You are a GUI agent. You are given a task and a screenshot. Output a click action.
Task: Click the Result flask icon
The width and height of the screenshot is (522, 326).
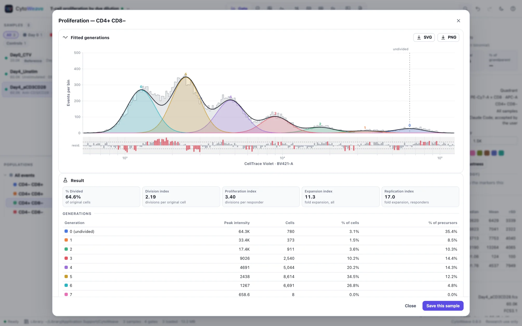click(65, 180)
